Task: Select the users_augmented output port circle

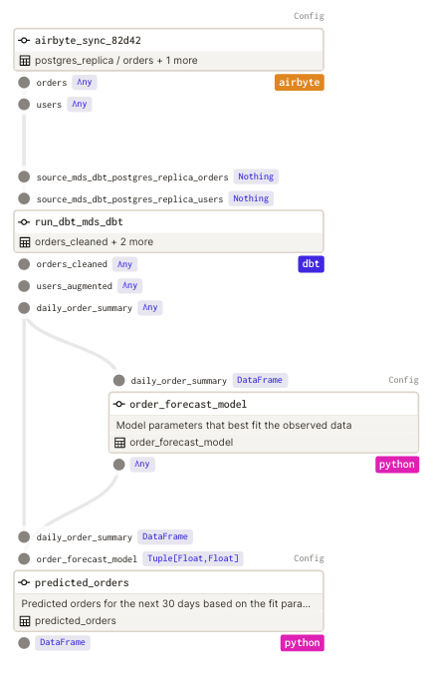Action: 24,286
